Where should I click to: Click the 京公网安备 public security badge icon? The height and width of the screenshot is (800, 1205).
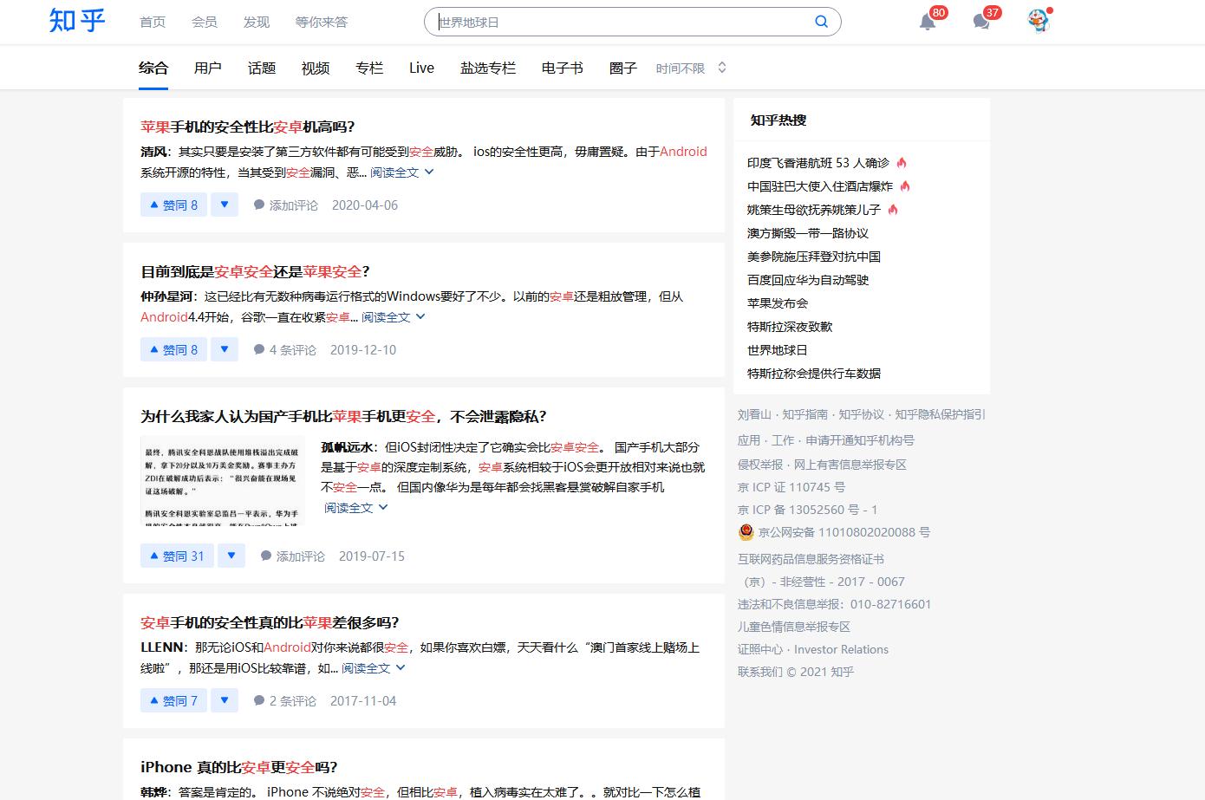(x=746, y=532)
